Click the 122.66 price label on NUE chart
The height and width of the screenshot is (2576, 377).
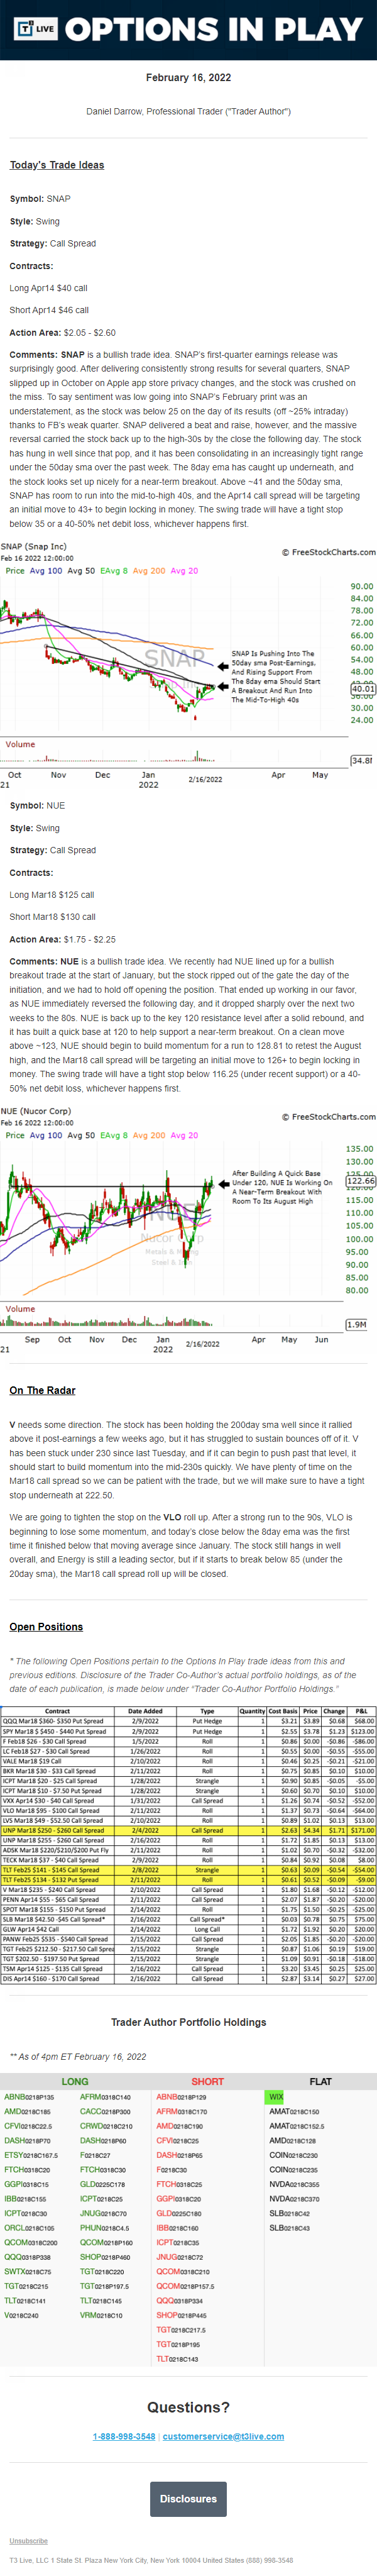360,1181
